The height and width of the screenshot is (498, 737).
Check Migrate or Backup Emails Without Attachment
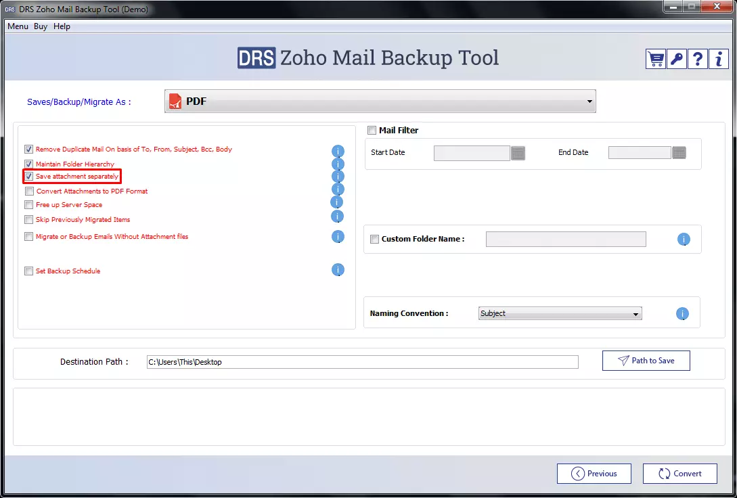coord(28,237)
